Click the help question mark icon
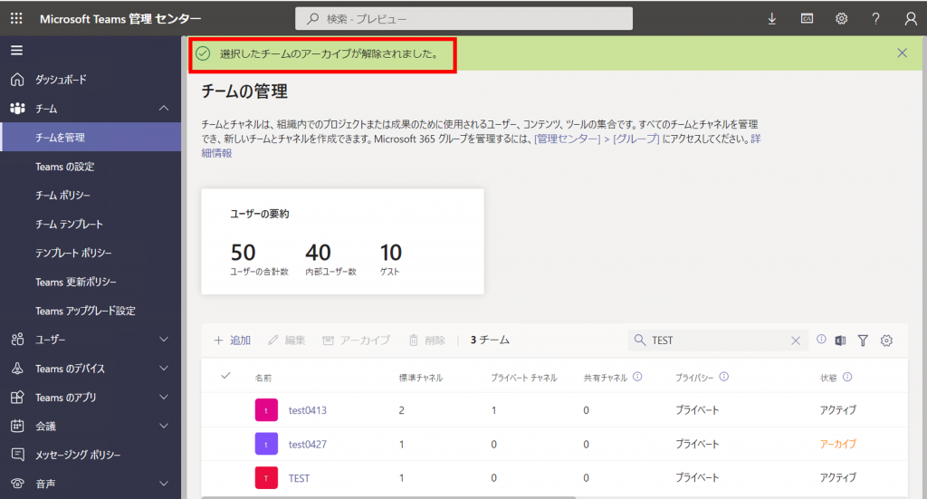Screen dimensions: 927x499 (x=875, y=18)
